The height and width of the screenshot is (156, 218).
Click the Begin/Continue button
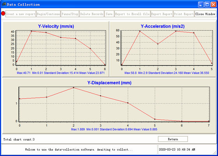48,14
